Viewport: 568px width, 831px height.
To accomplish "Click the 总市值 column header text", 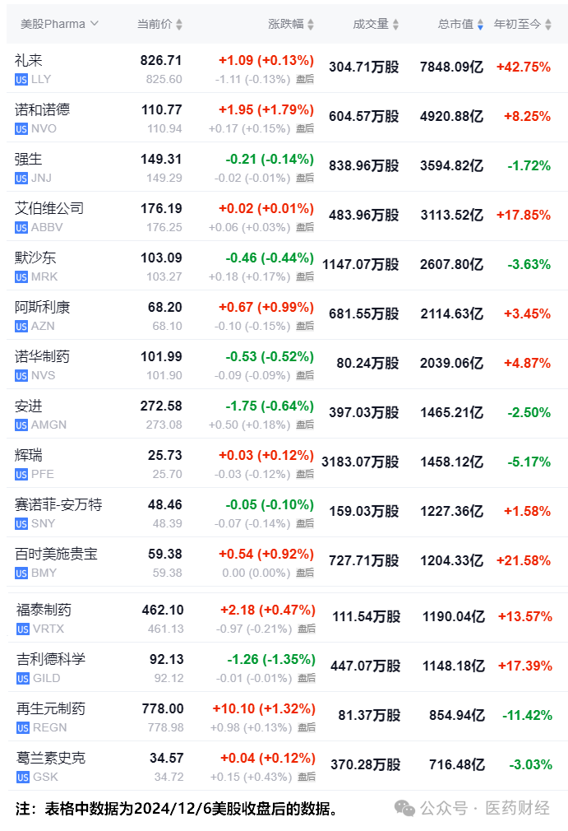I will pyautogui.click(x=455, y=25).
